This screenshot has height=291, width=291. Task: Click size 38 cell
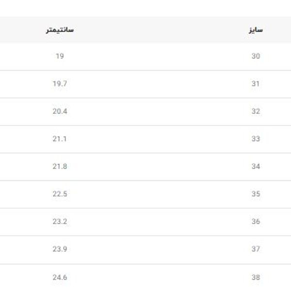256,278
